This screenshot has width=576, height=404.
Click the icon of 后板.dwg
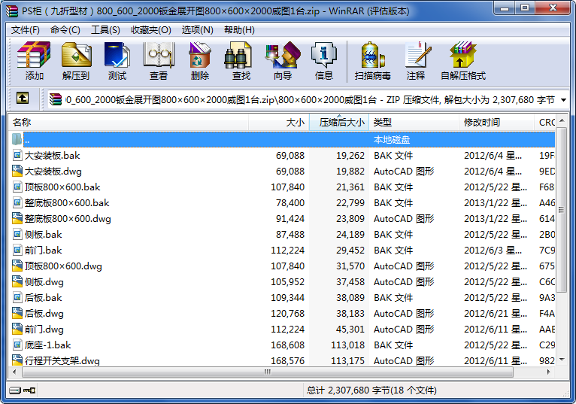coord(17,313)
